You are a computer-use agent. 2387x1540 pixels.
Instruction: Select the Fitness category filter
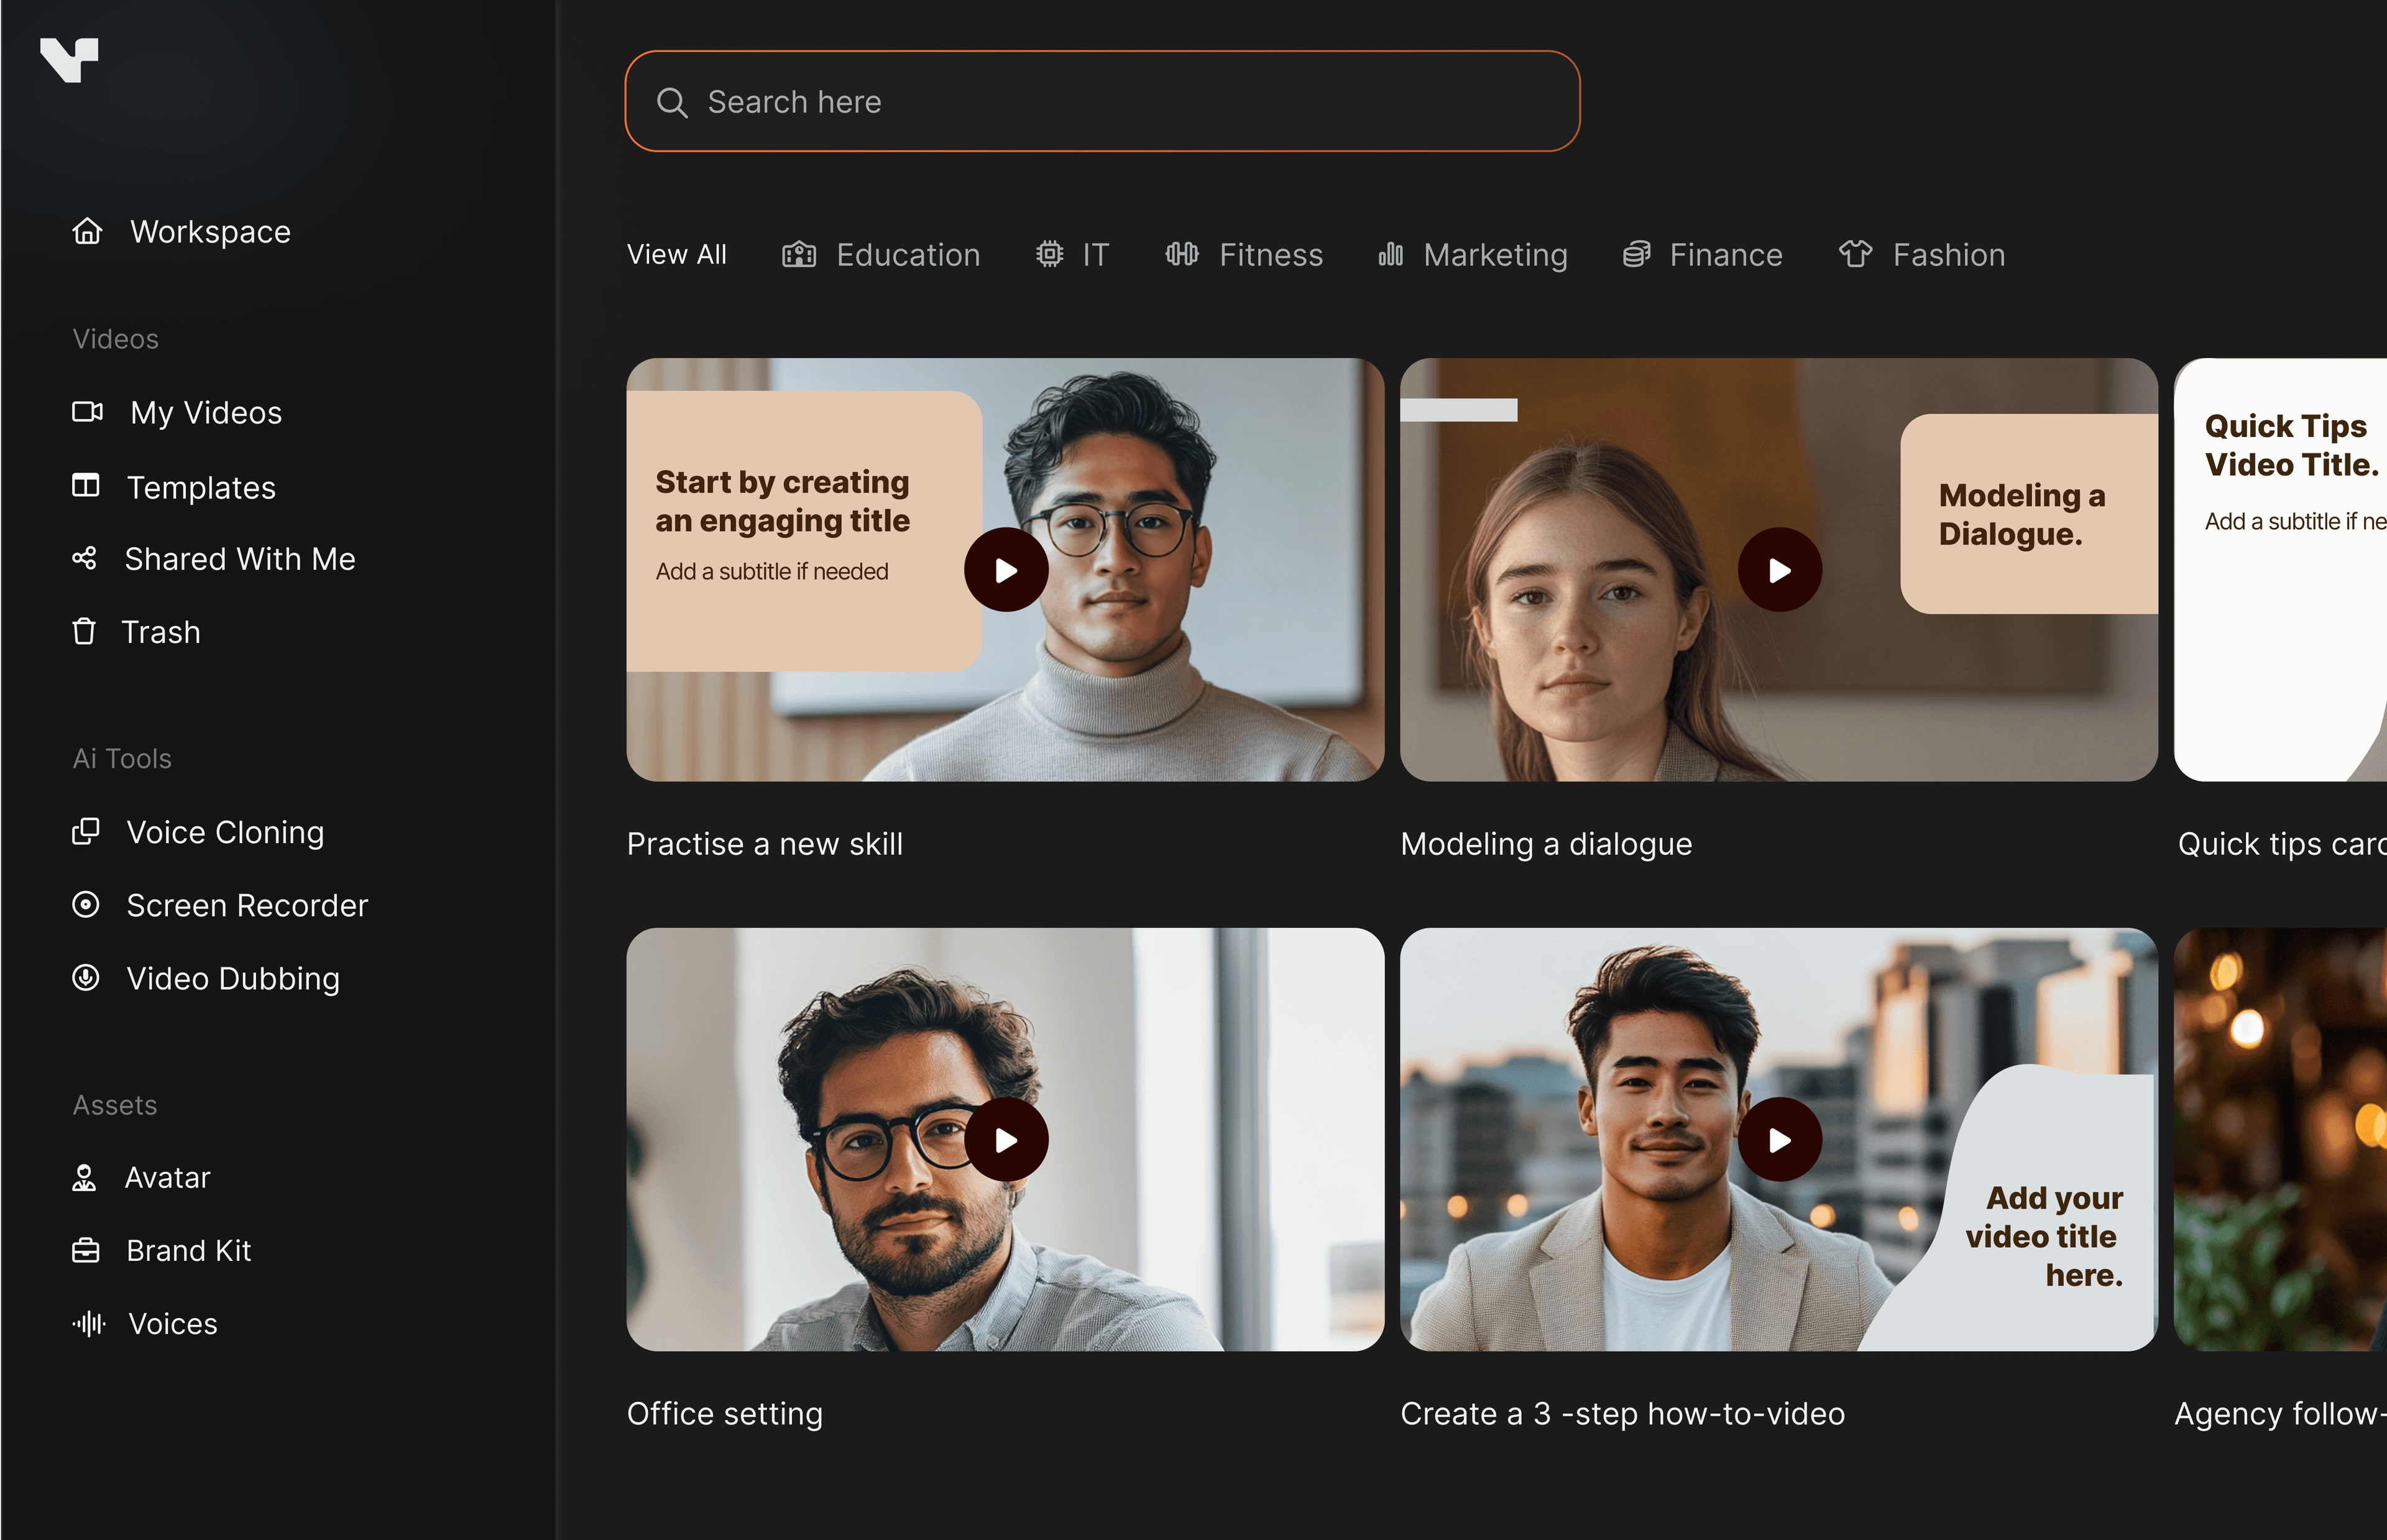point(1244,255)
